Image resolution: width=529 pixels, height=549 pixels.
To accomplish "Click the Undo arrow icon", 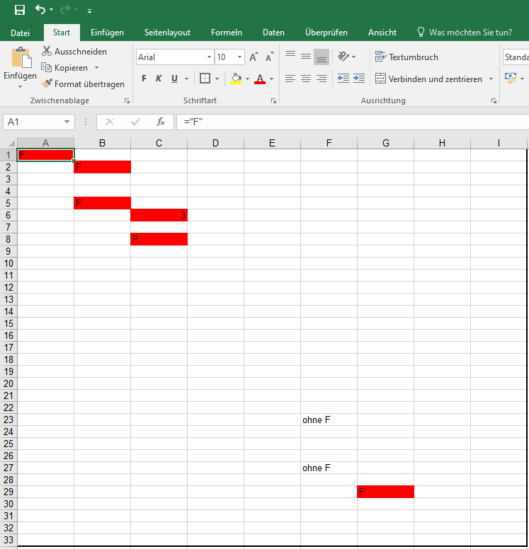I will click(x=40, y=9).
